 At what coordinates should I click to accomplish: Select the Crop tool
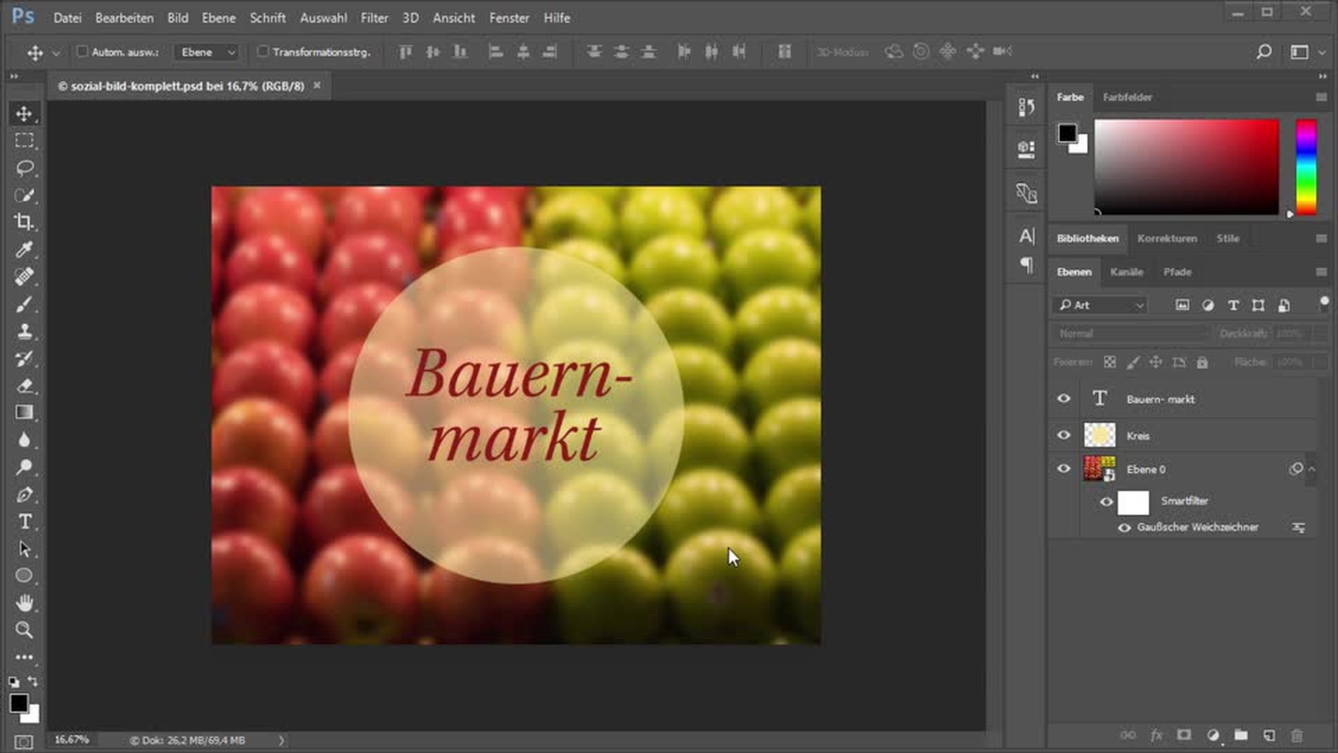coord(24,222)
